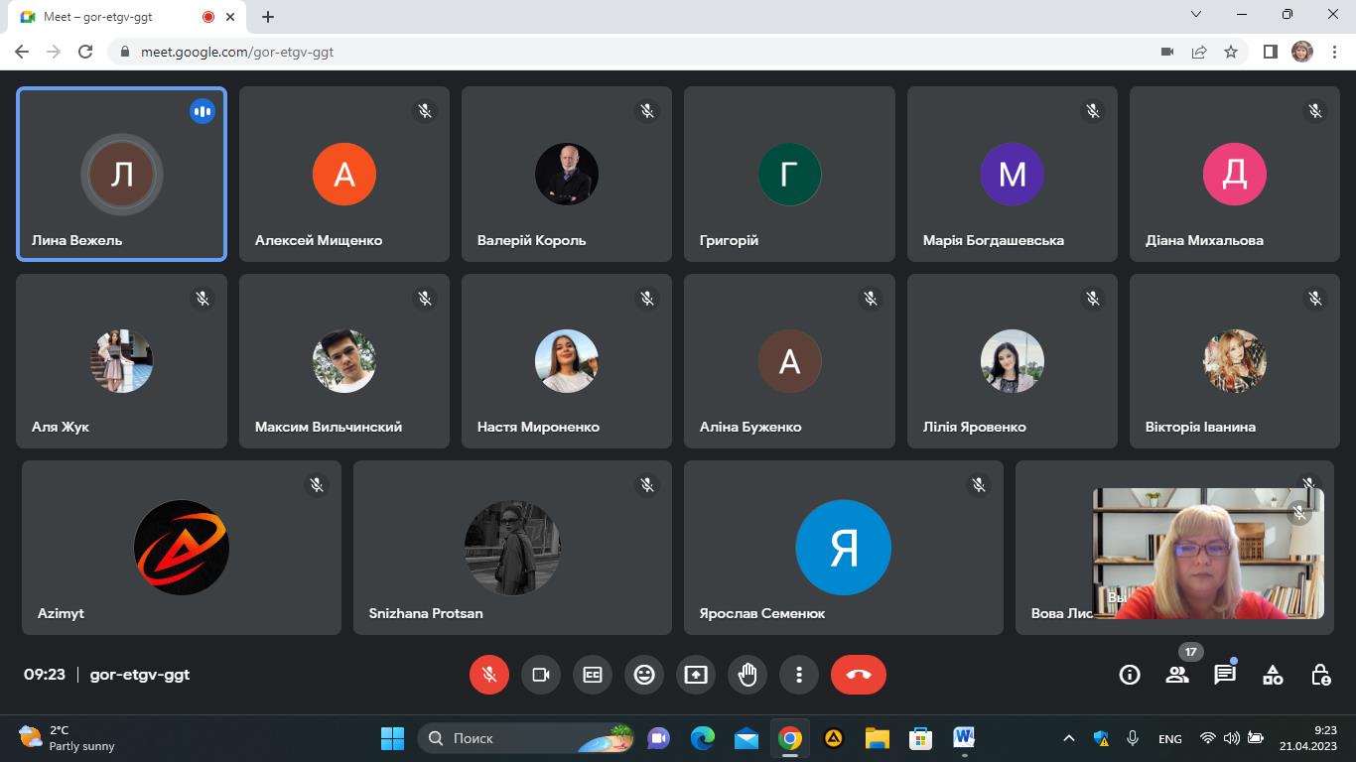The image size is (1356, 762).
Task: Open the Chrome profile avatar
Action: coord(1302,52)
